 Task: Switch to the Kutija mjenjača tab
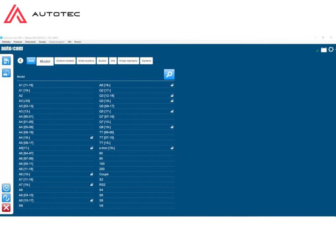pyautogui.click(x=128, y=61)
